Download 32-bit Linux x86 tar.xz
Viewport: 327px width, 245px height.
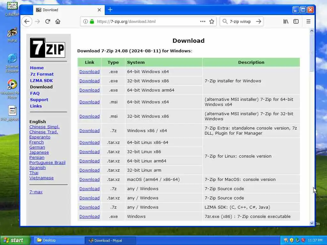(x=89, y=152)
